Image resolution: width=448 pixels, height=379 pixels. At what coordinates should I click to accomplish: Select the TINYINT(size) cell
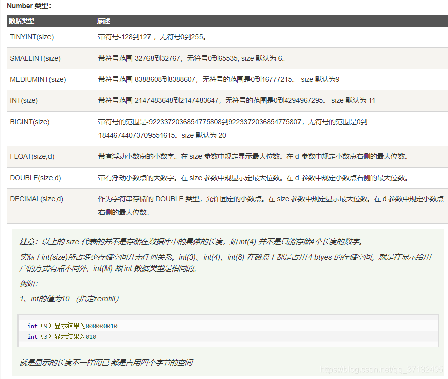pyautogui.click(x=51, y=37)
